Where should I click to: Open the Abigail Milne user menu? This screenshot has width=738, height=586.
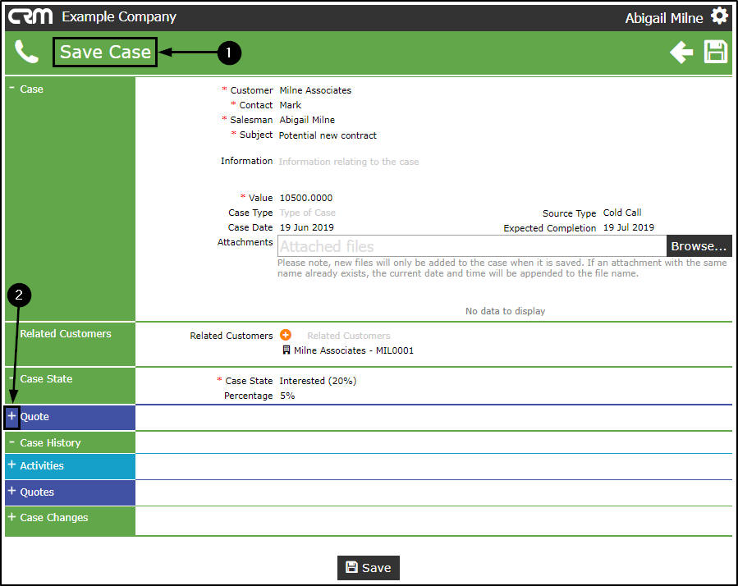pyautogui.click(x=663, y=17)
